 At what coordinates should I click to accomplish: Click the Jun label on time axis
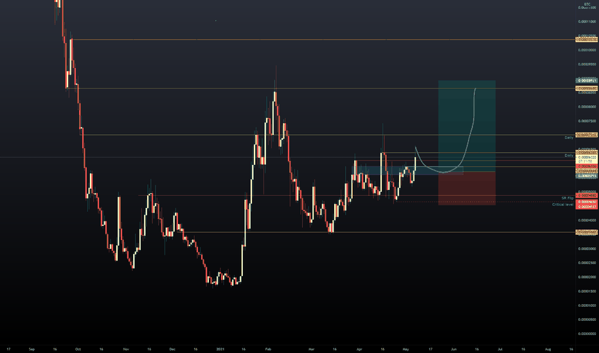pyautogui.click(x=454, y=349)
